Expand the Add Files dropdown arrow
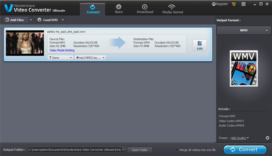The width and height of the screenshot is (272, 156). pyautogui.click(x=31, y=20)
